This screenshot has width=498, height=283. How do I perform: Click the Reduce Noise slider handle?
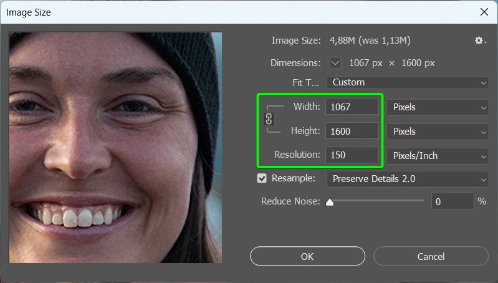[x=330, y=202]
